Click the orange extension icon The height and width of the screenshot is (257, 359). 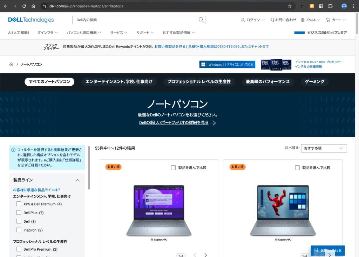click(312, 6)
